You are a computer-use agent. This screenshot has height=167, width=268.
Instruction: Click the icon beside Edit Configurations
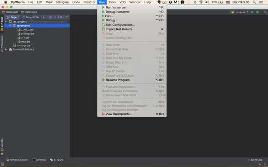pyautogui.click(x=103, y=25)
